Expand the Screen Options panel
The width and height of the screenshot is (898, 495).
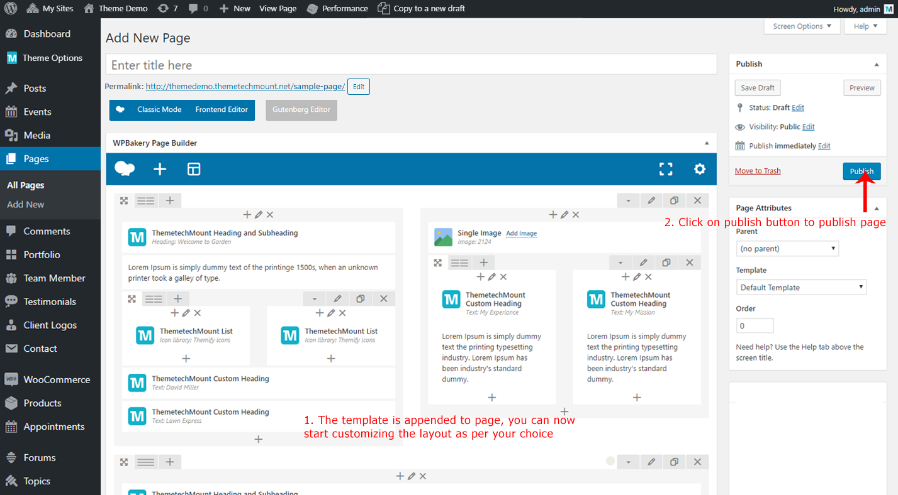pyautogui.click(x=802, y=26)
